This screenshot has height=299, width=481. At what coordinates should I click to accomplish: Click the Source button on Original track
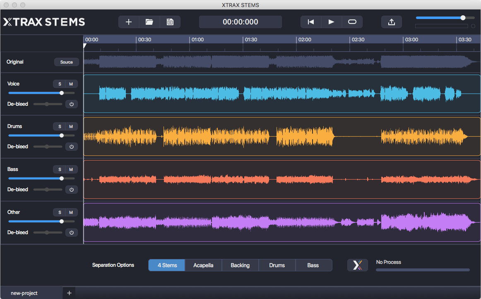(x=66, y=62)
